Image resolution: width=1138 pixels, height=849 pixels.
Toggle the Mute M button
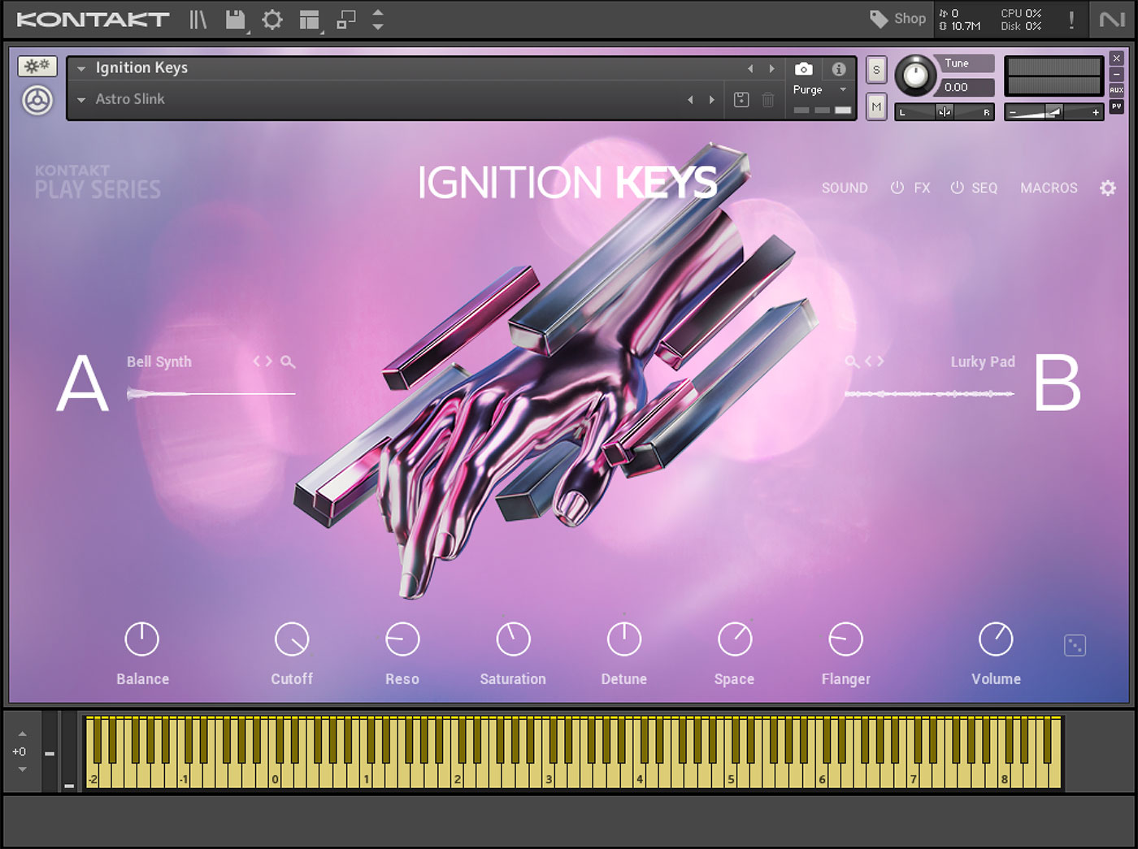[x=876, y=106]
